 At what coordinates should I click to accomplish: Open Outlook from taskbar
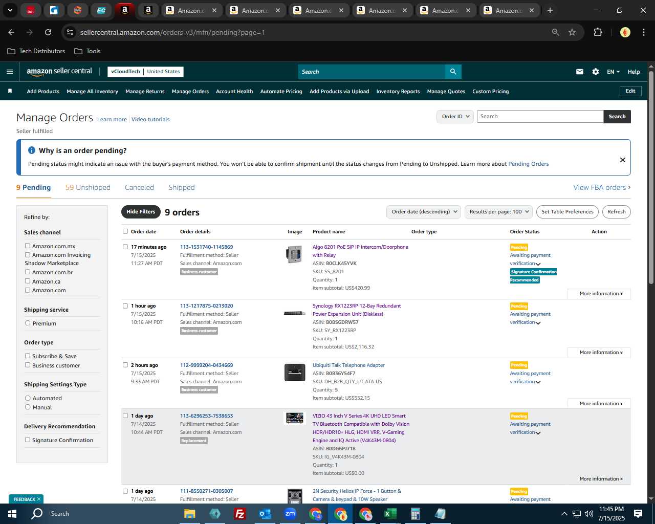(265, 514)
